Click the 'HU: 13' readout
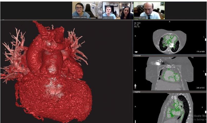The height and width of the screenshot is (123, 207). coord(137,27)
